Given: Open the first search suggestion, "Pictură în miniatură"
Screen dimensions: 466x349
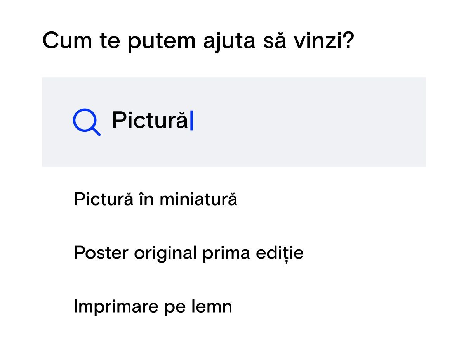Looking at the screenshot, I should click(155, 200).
